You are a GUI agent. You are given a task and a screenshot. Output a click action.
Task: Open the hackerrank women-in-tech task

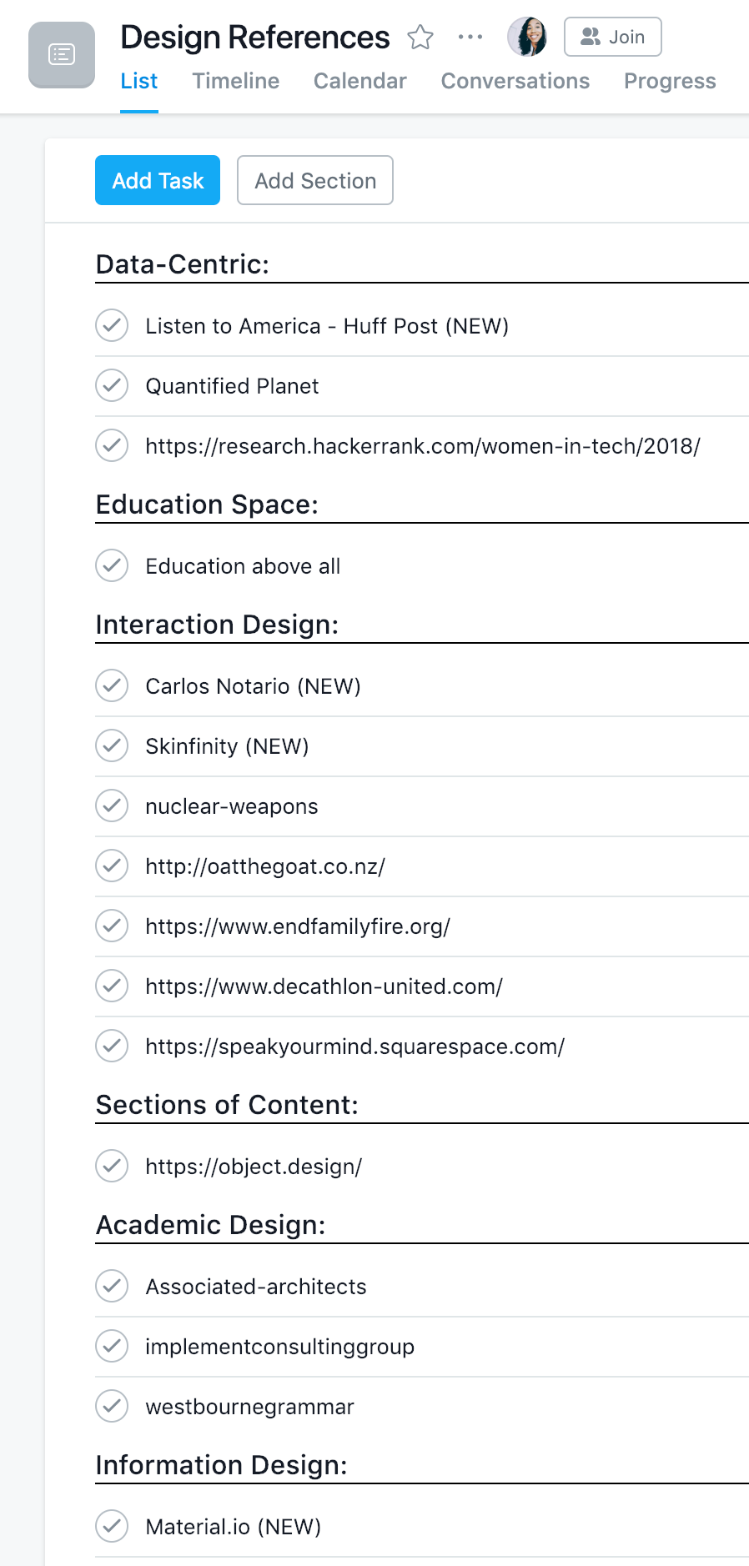[x=422, y=446]
